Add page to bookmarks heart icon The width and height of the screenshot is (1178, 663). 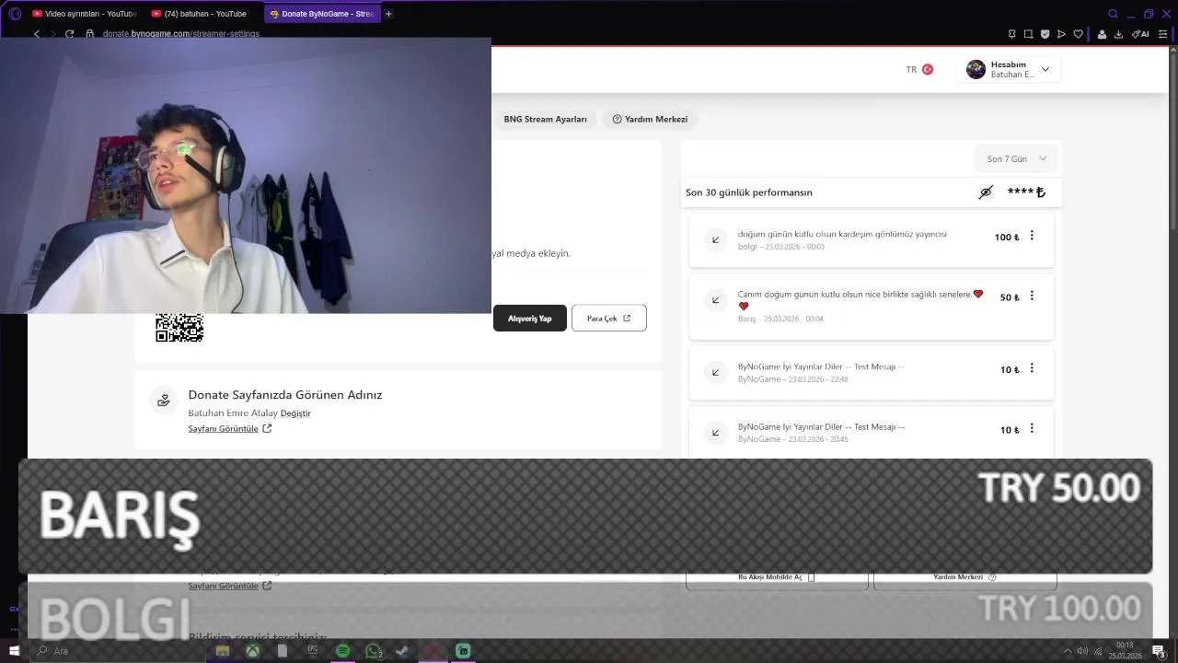pos(1078,34)
